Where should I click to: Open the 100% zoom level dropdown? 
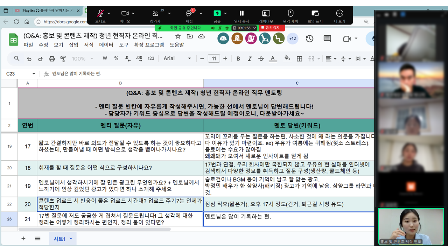tap(83, 59)
